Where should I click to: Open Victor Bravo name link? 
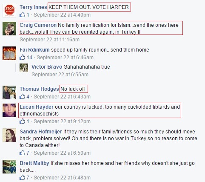47,67
